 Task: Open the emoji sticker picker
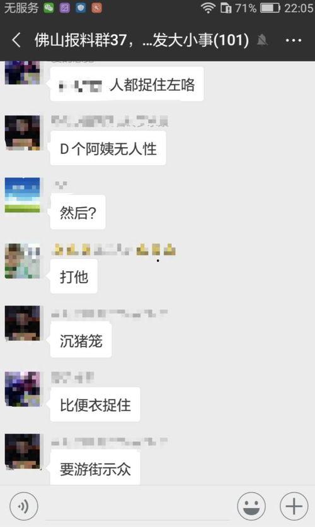point(251,506)
